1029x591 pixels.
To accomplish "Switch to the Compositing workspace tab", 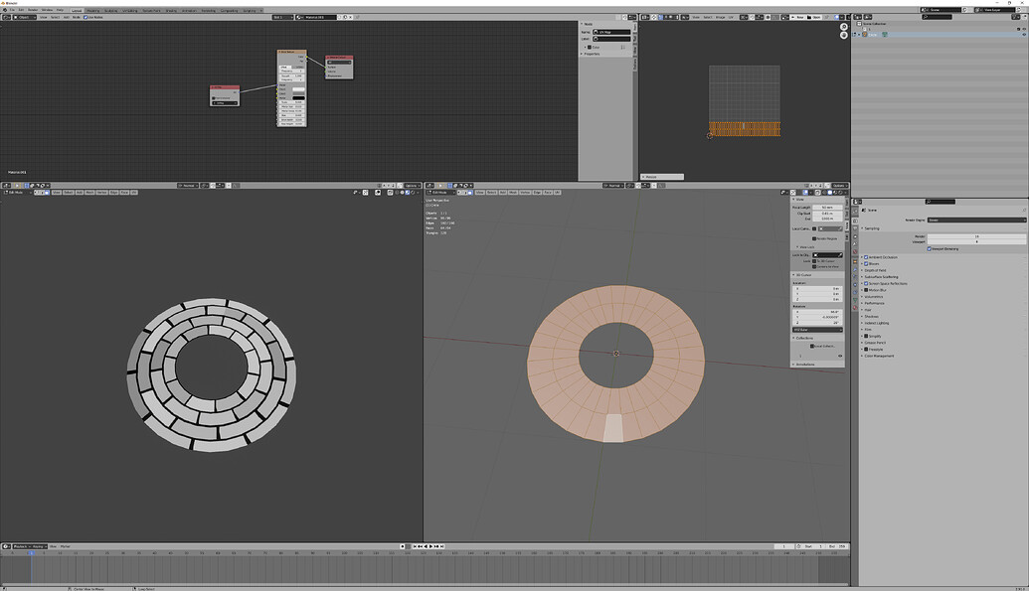I will (x=229, y=11).
